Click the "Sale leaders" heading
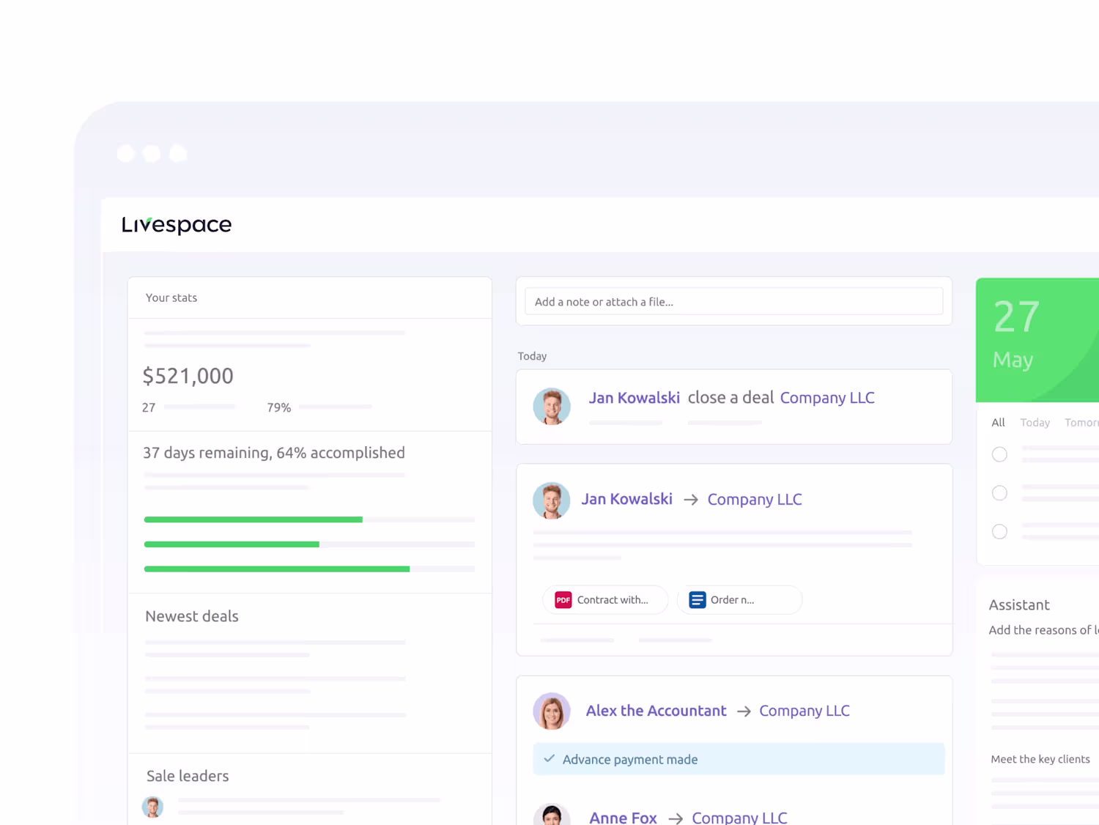This screenshot has height=825, width=1099. click(188, 776)
